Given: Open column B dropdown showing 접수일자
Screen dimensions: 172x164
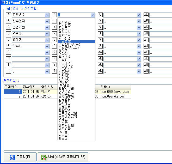Looking at the screenshot, I should 47,21.
